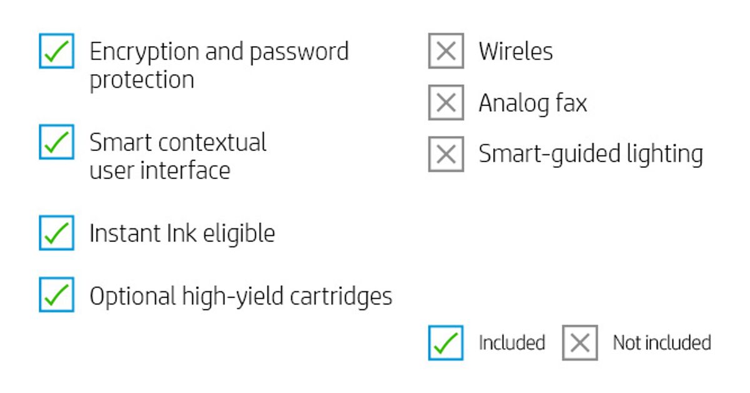Click the Not included legend text
Viewport: 750px width, 393px height.
point(662,343)
